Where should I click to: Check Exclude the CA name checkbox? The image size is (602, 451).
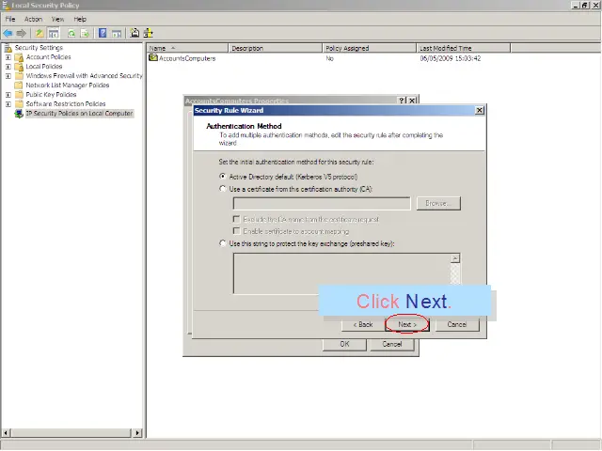tap(236, 219)
